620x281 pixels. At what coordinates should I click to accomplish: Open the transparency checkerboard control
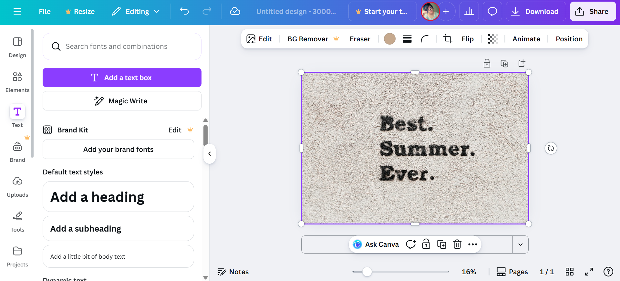[x=493, y=39]
